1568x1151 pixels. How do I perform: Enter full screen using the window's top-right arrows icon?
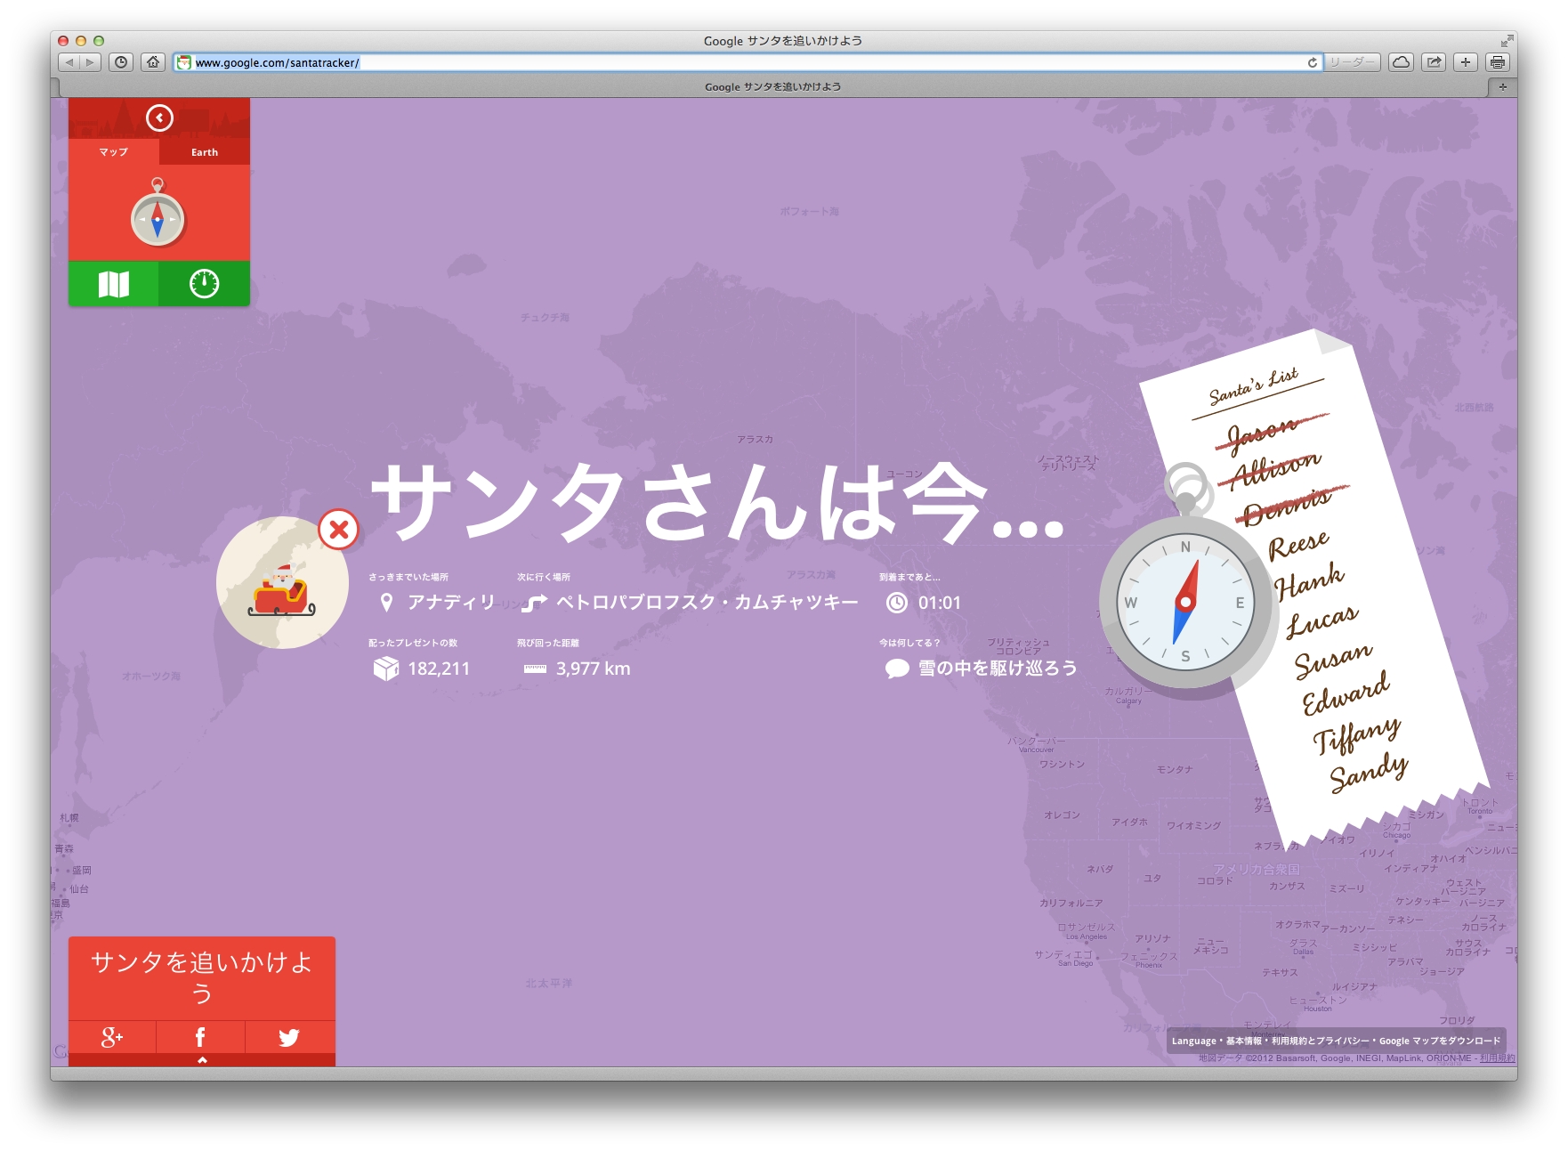coord(1507,41)
